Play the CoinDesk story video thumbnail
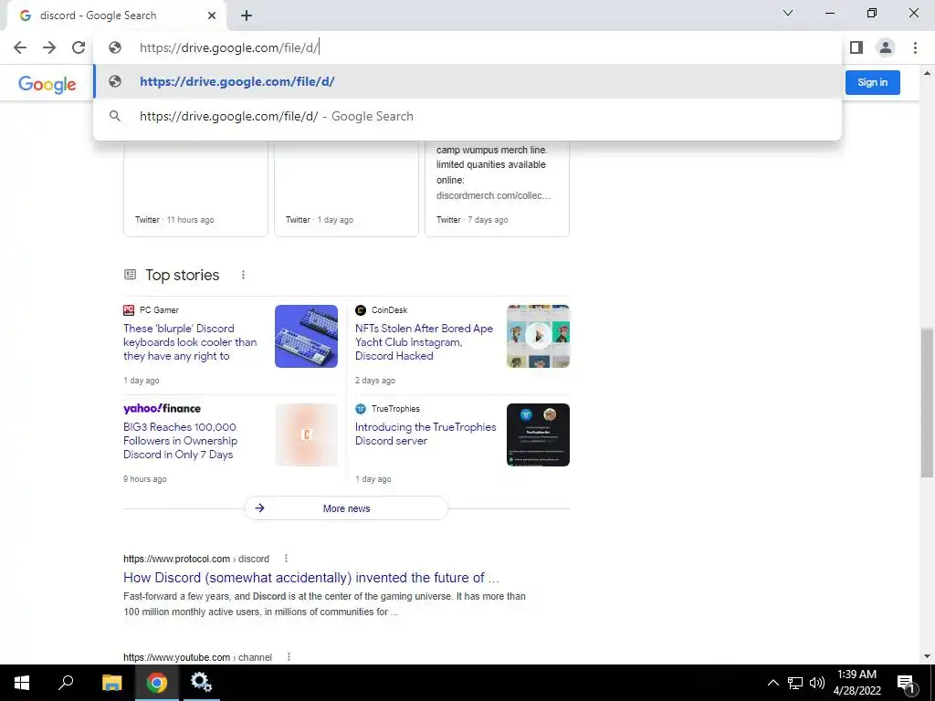This screenshot has width=935, height=701. click(x=538, y=336)
